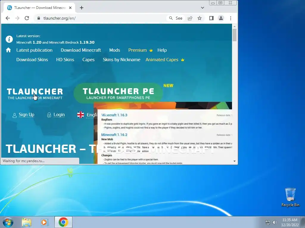This screenshot has height=228, width=305.
Task: Click the scrollbar down arrow
Action: click(235, 161)
